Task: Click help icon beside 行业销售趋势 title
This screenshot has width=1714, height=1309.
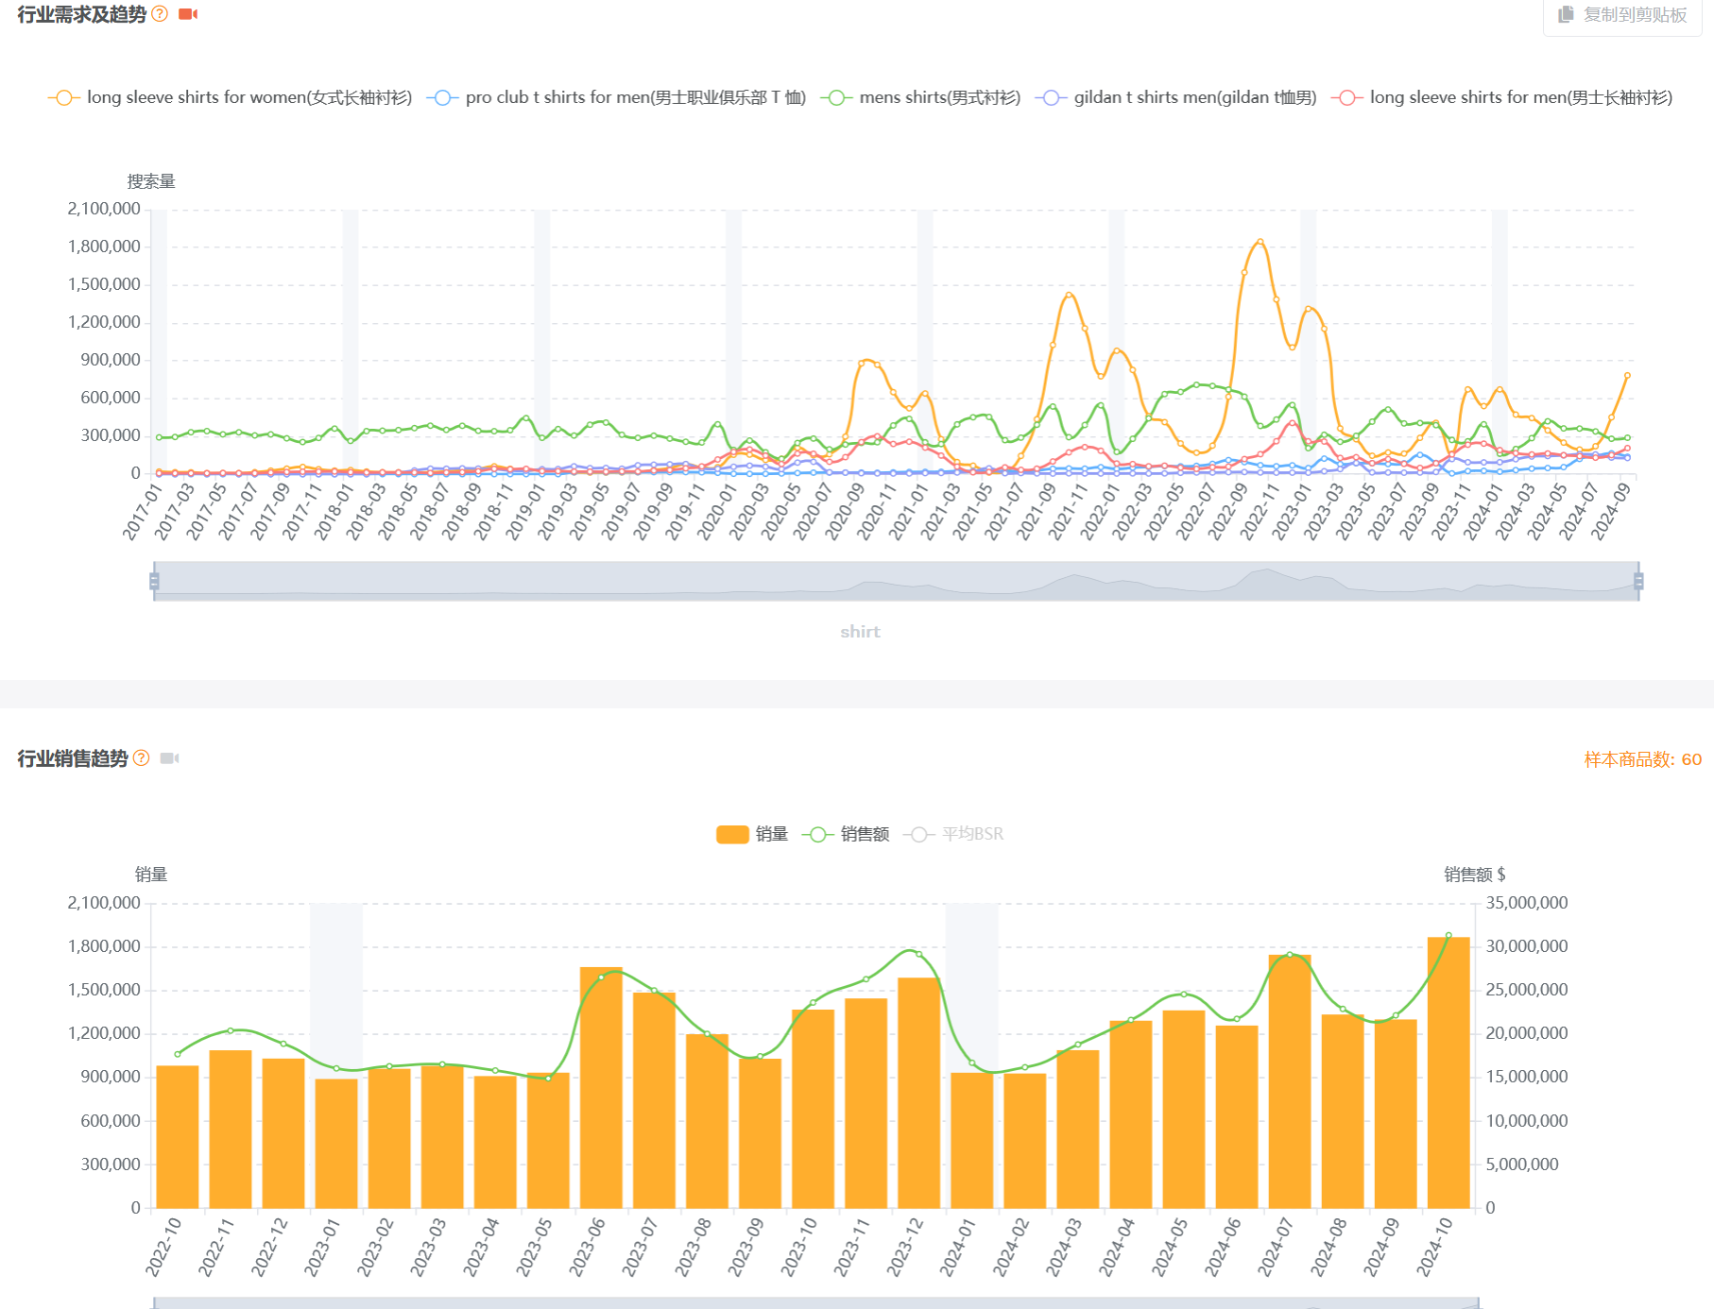Action: 142,758
